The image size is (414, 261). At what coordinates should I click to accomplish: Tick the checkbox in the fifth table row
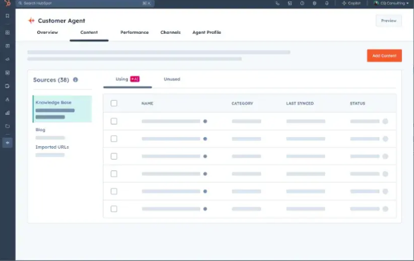(x=114, y=191)
